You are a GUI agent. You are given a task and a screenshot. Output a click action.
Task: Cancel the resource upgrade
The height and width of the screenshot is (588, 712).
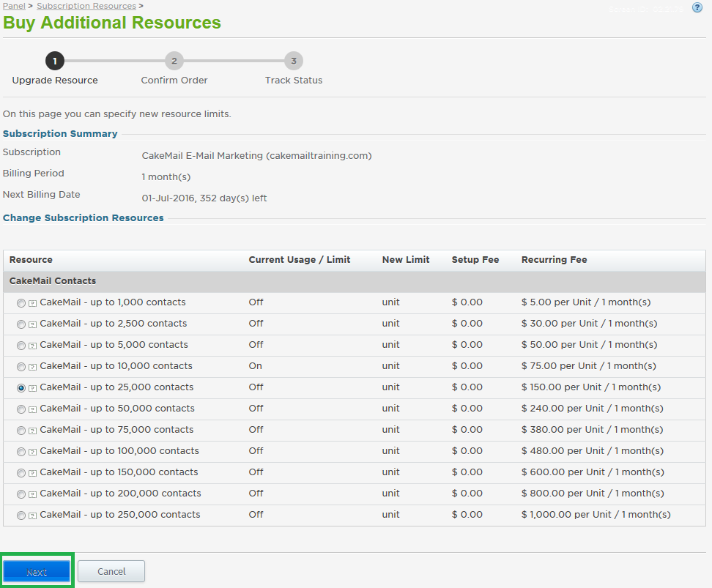click(111, 571)
